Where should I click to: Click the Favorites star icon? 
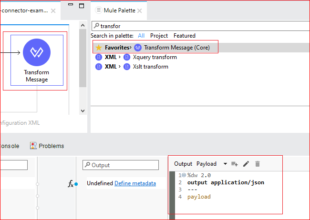(99, 48)
